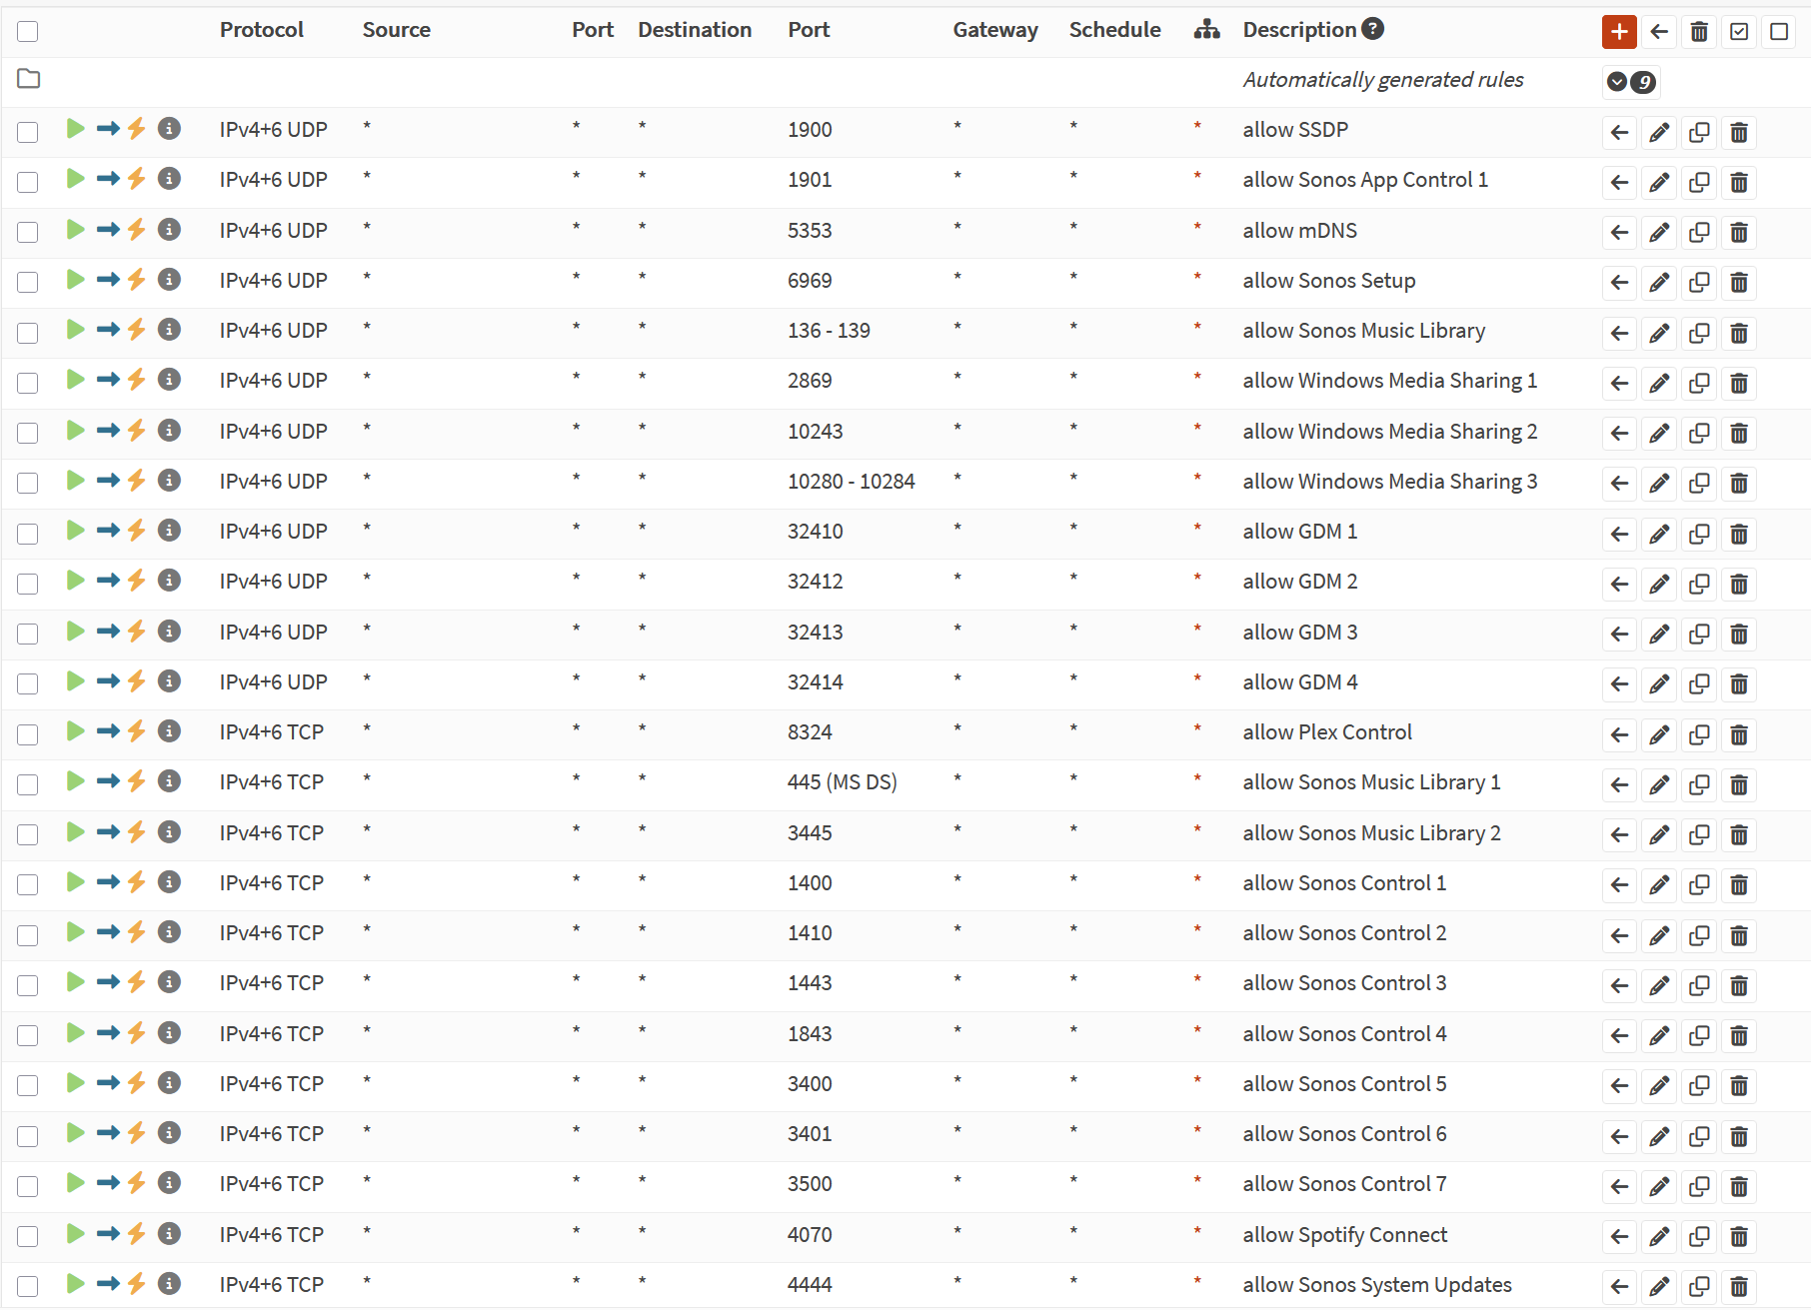Check the allow SSDP rule checkbox
Screen dimensions: 1811x1310
point(28,132)
